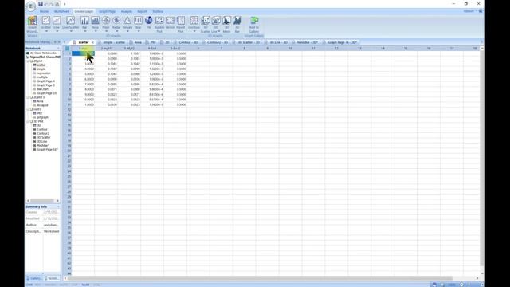Viewport: 510px width, 287px height.
Task: Open the Line/Scatter dropdown arrow
Action: click(71, 31)
